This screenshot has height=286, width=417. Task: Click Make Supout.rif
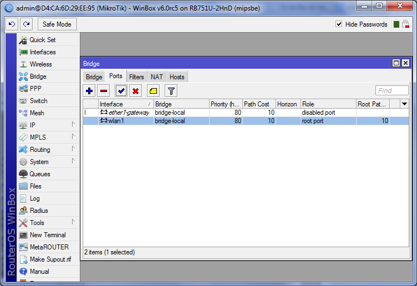click(x=48, y=259)
